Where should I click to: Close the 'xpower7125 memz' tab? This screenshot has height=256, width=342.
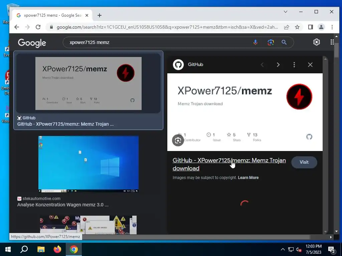pyautogui.click(x=87, y=15)
